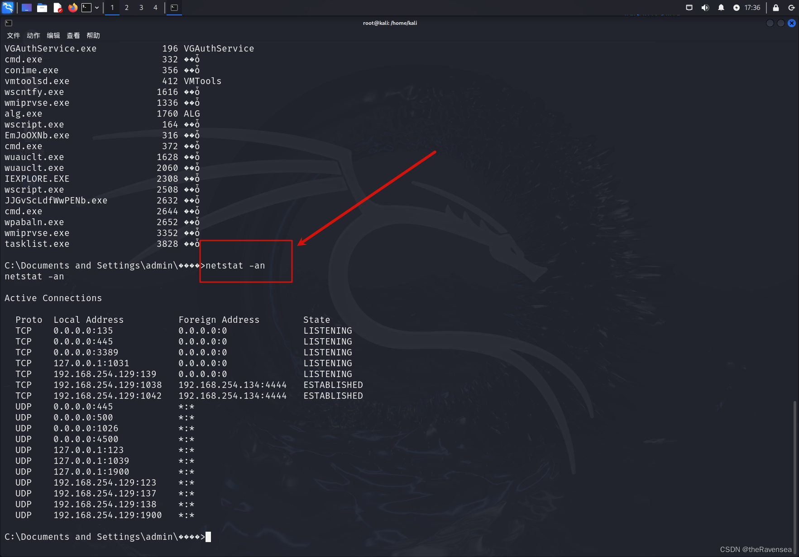Click the UDP address 192.168.254.129:1900
This screenshot has width=799, height=557.
108,515
